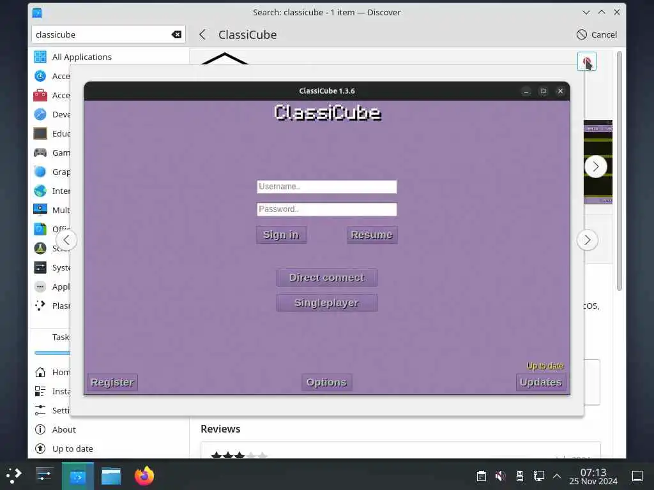Clear the classicube search text
Image resolution: width=654 pixels, height=490 pixels.
(x=176, y=34)
